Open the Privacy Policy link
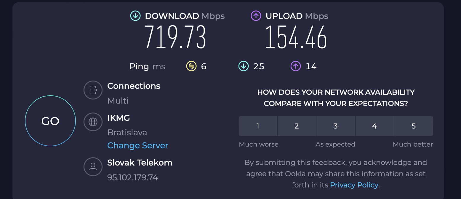The width and height of the screenshot is (461, 199). (354, 185)
